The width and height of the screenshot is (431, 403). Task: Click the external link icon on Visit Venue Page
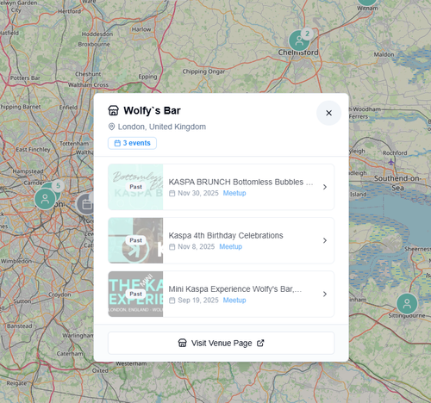pos(260,343)
